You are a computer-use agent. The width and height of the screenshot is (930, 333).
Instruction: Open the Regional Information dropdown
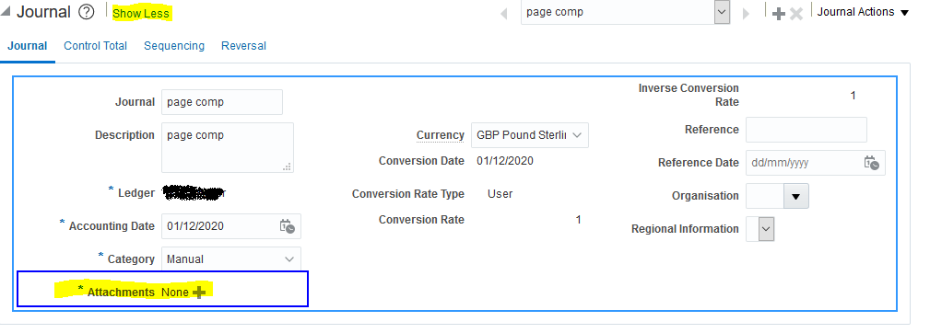pos(766,229)
